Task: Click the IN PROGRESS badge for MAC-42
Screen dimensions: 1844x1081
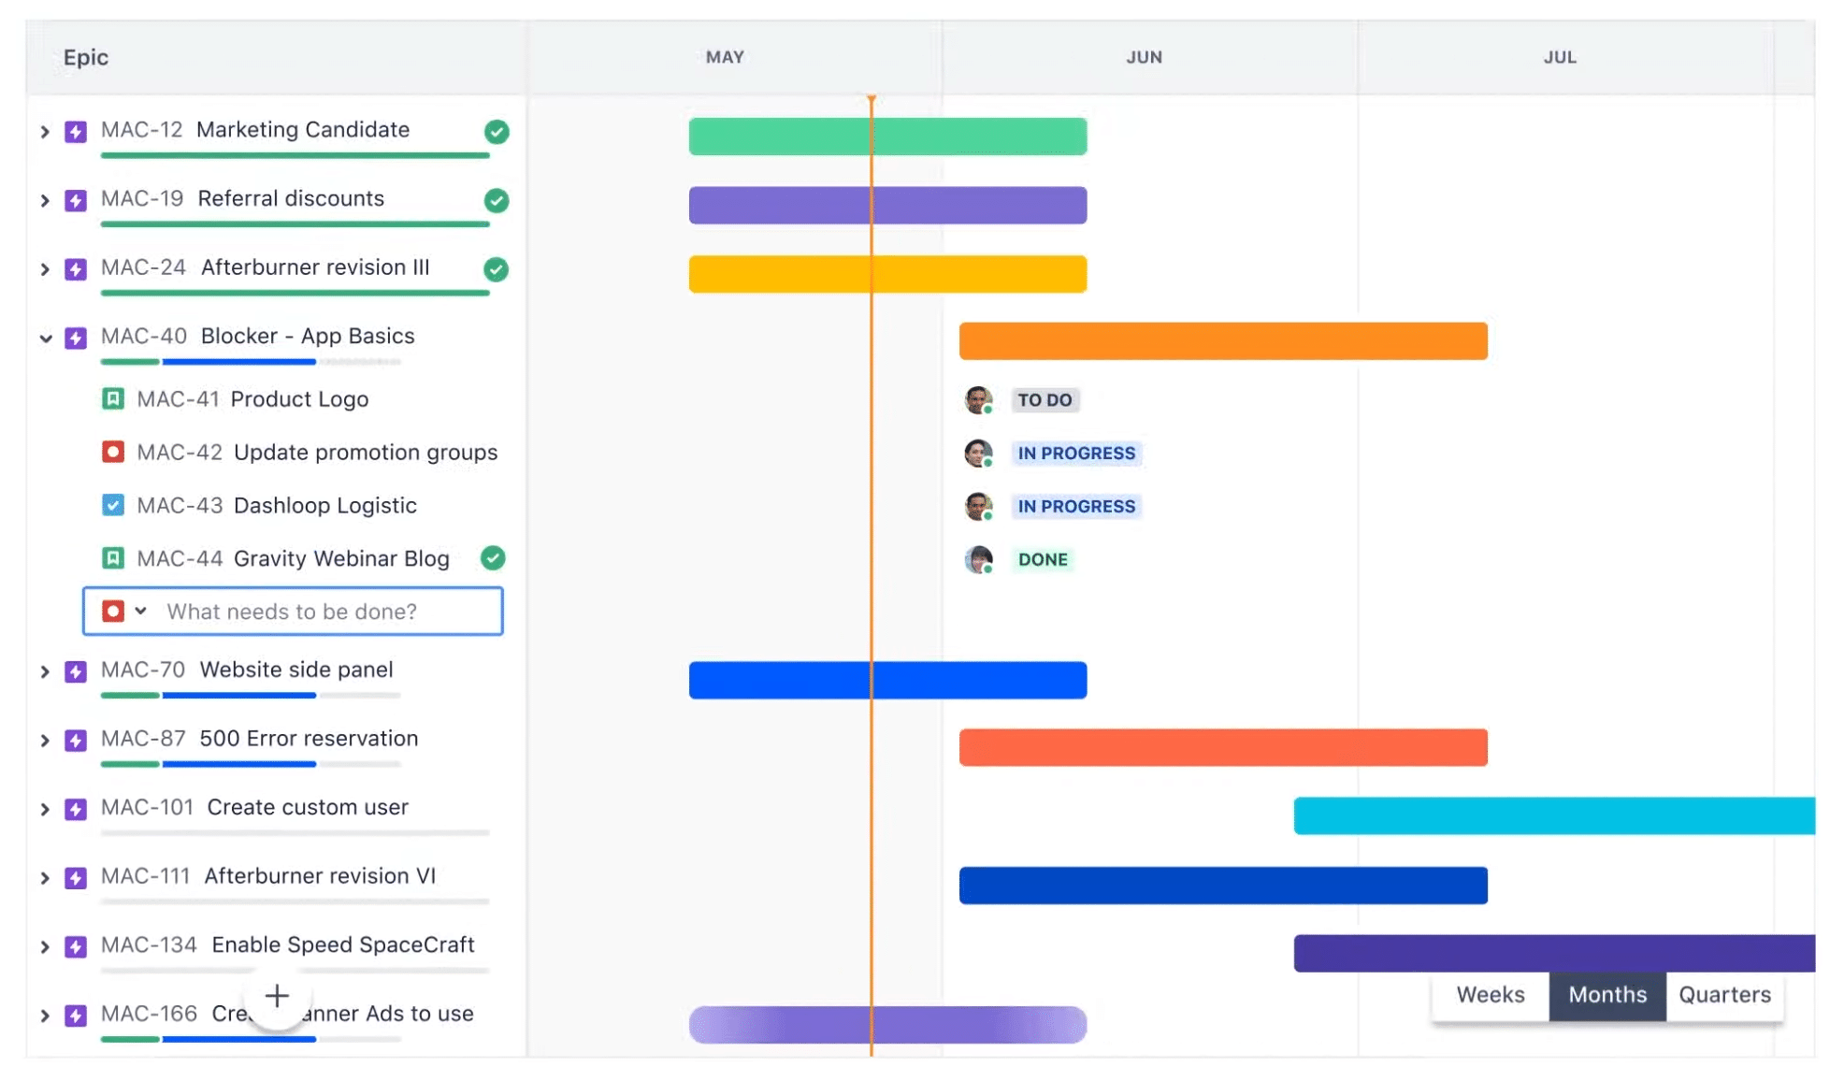Action: tap(1076, 454)
